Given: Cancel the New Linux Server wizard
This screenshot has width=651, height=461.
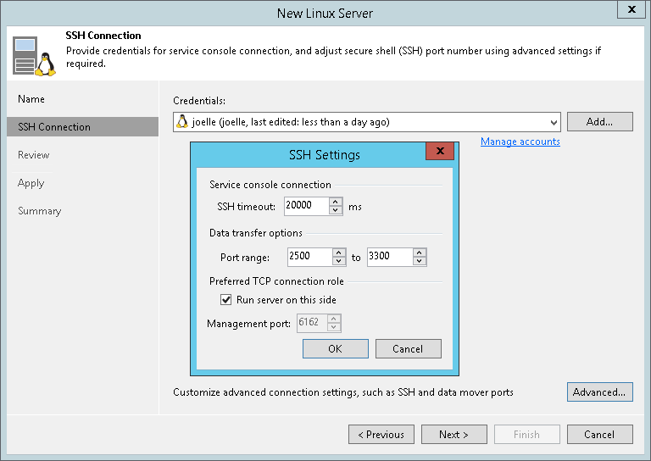Looking at the screenshot, I should tap(599, 435).
